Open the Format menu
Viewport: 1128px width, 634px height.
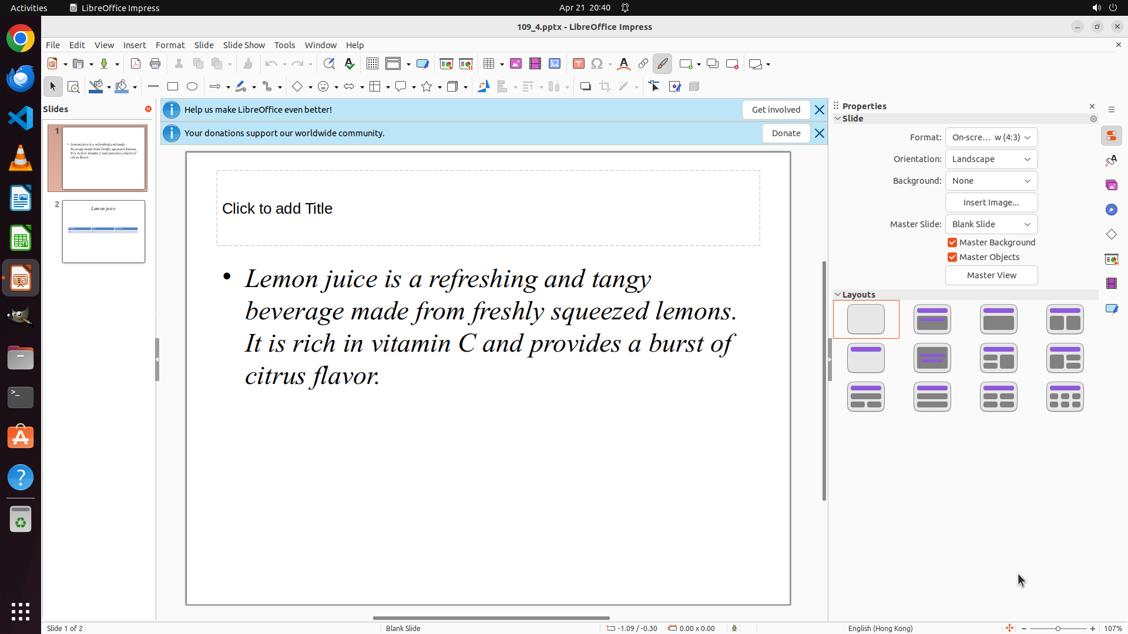tap(170, 45)
